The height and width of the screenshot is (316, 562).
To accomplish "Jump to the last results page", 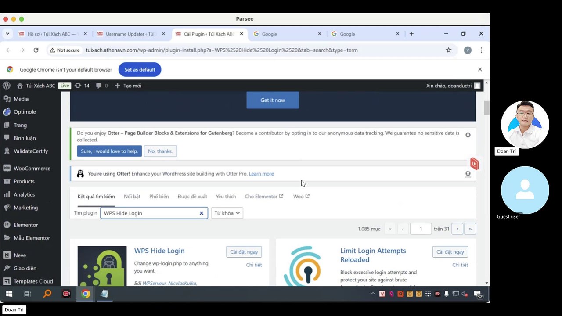I will [470, 229].
